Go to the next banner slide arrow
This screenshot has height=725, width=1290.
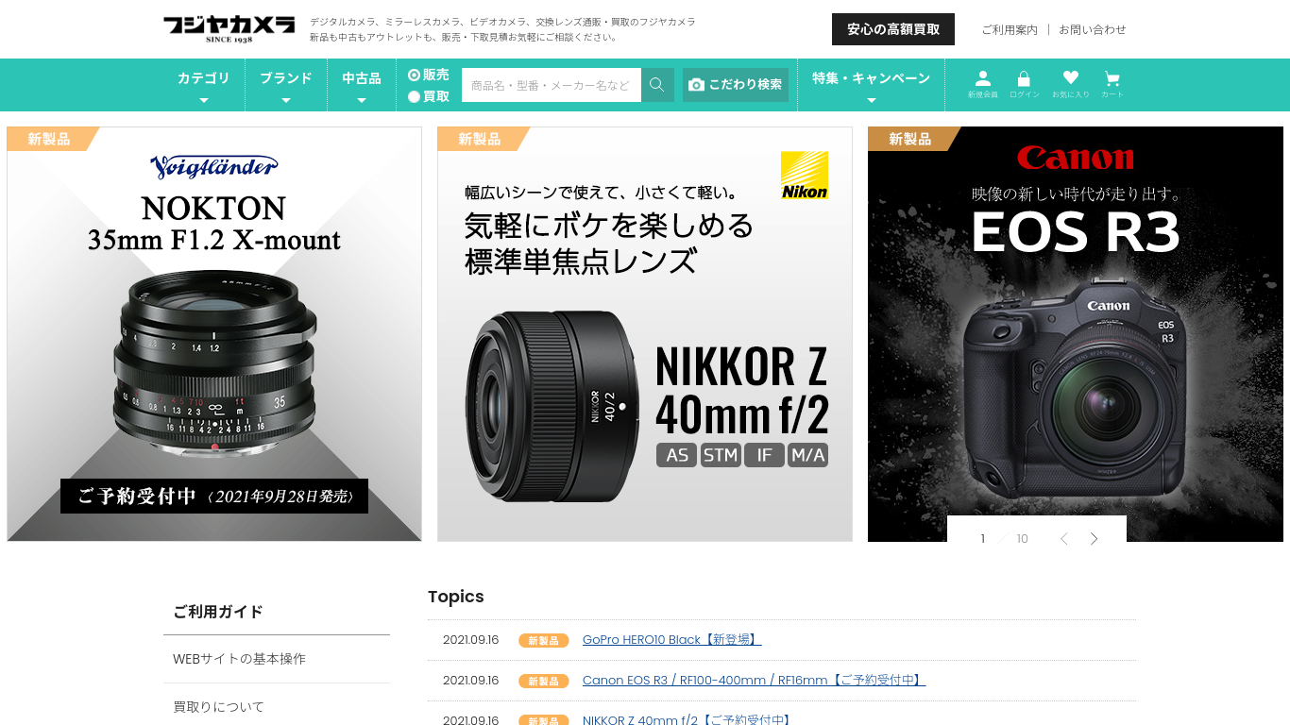1094,539
